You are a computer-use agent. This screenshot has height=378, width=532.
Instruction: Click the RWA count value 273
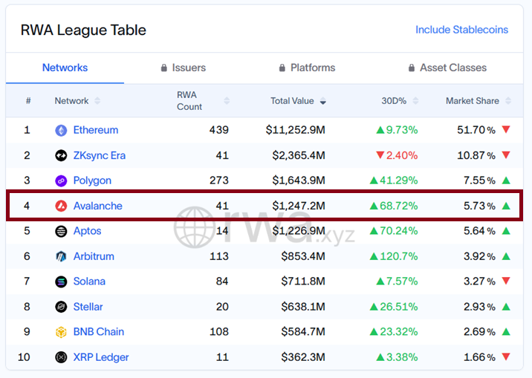click(219, 180)
